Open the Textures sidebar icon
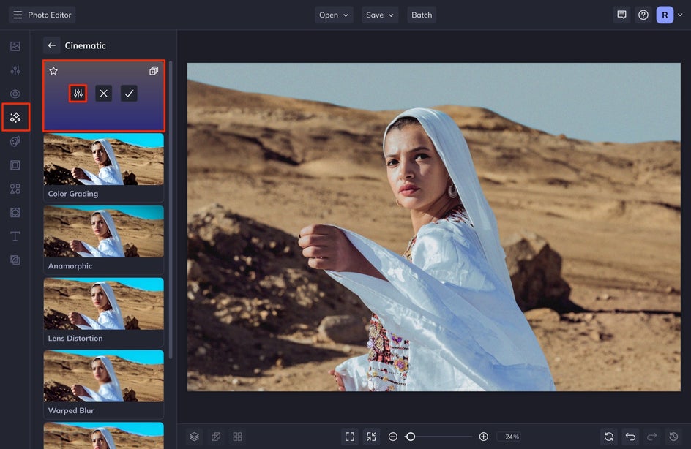 15,213
